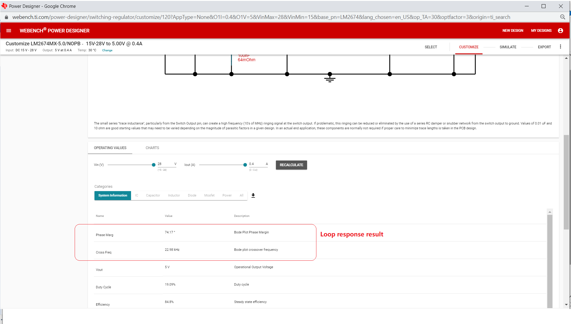Go to the EXPORT step
571x324 pixels.
[x=544, y=47]
